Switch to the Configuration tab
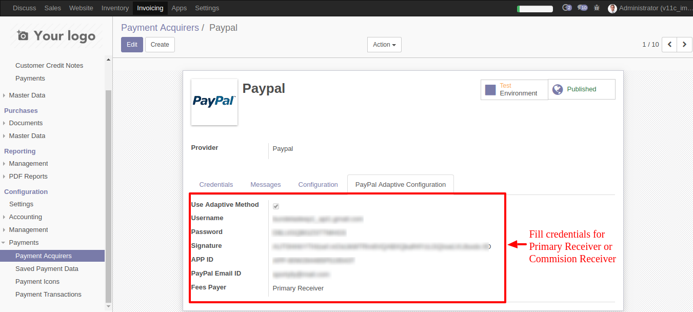The image size is (693, 312). click(x=318, y=185)
